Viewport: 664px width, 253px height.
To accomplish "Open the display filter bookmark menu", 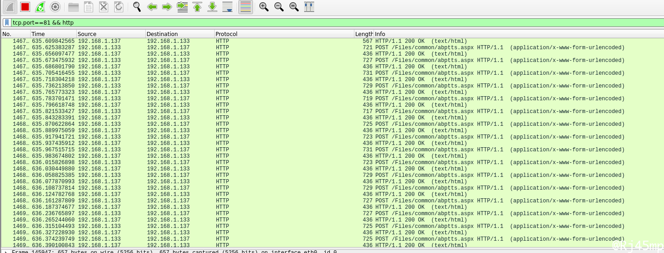I will 7,22.
